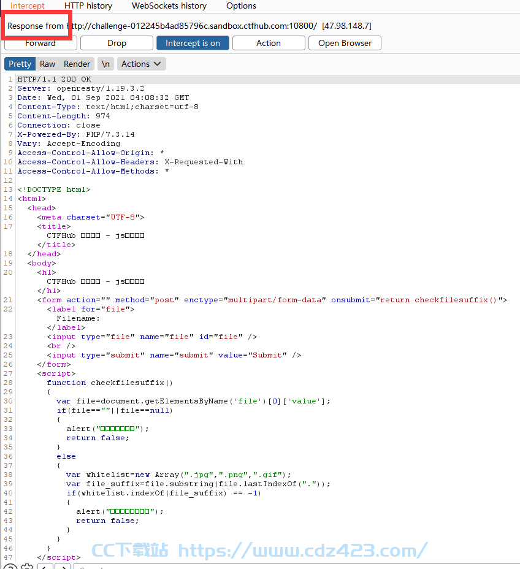Focus the search field under the editor
The height and width of the screenshot is (569, 520).
click(297, 567)
